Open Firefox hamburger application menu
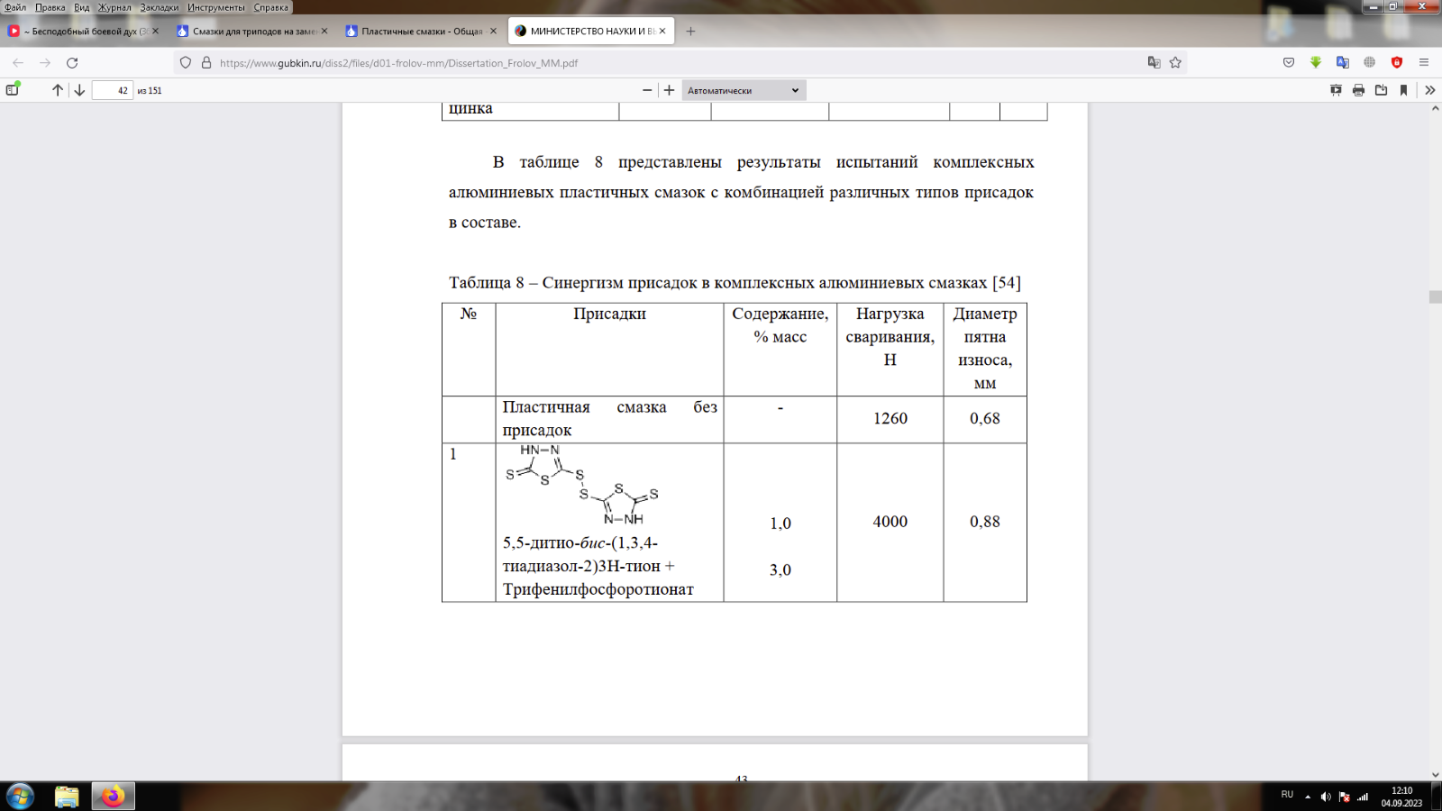This screenshot has width=1442, height=811. click(x=1424, y=63)
